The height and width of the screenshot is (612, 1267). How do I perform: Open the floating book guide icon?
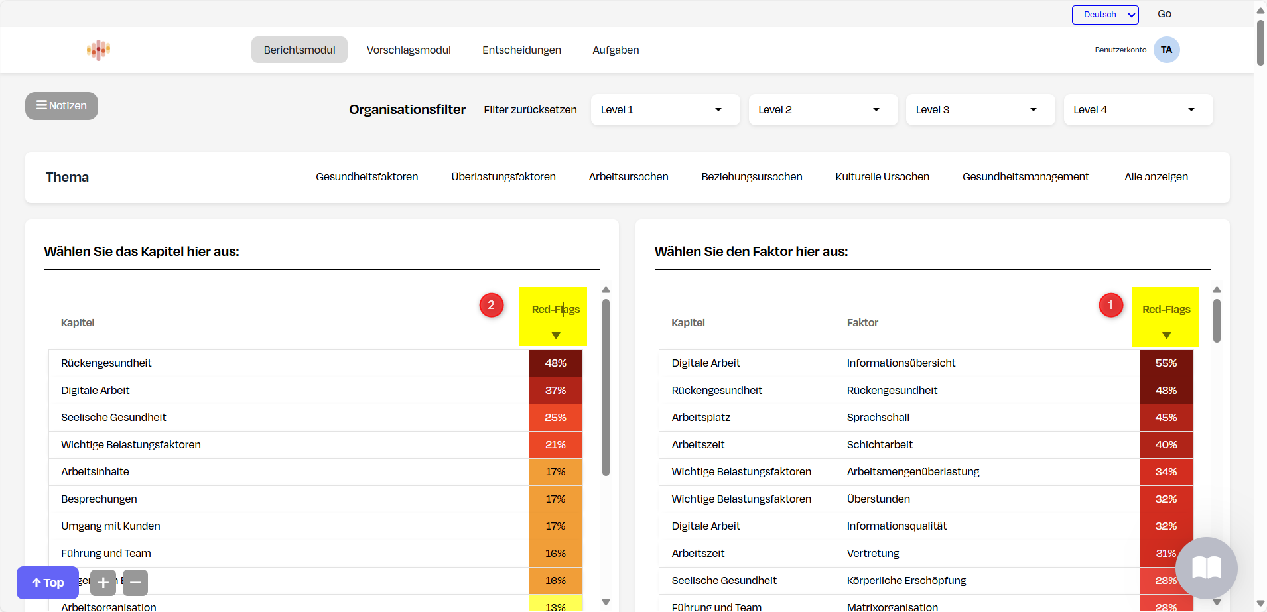click(1206, 568)
